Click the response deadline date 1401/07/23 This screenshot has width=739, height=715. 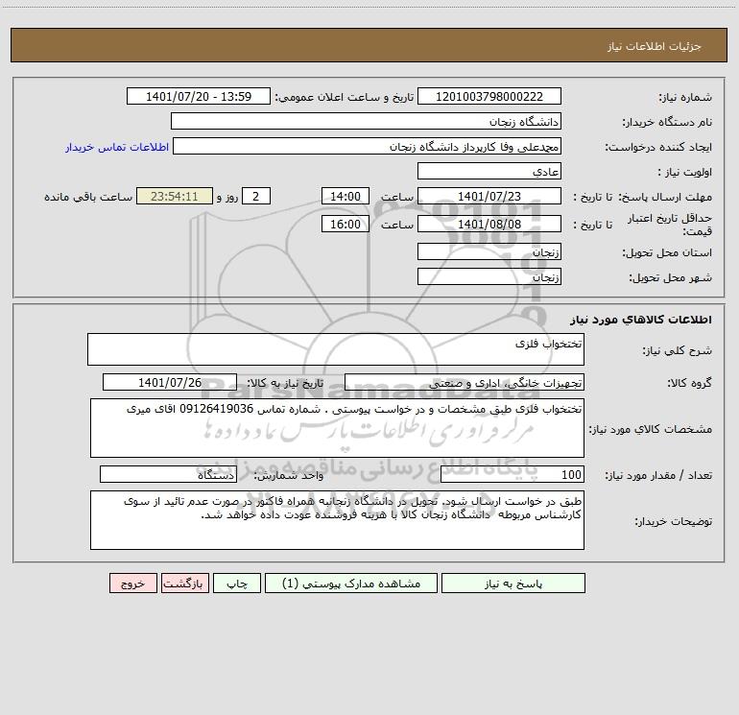pyautogui.click(x=489, y=196)
